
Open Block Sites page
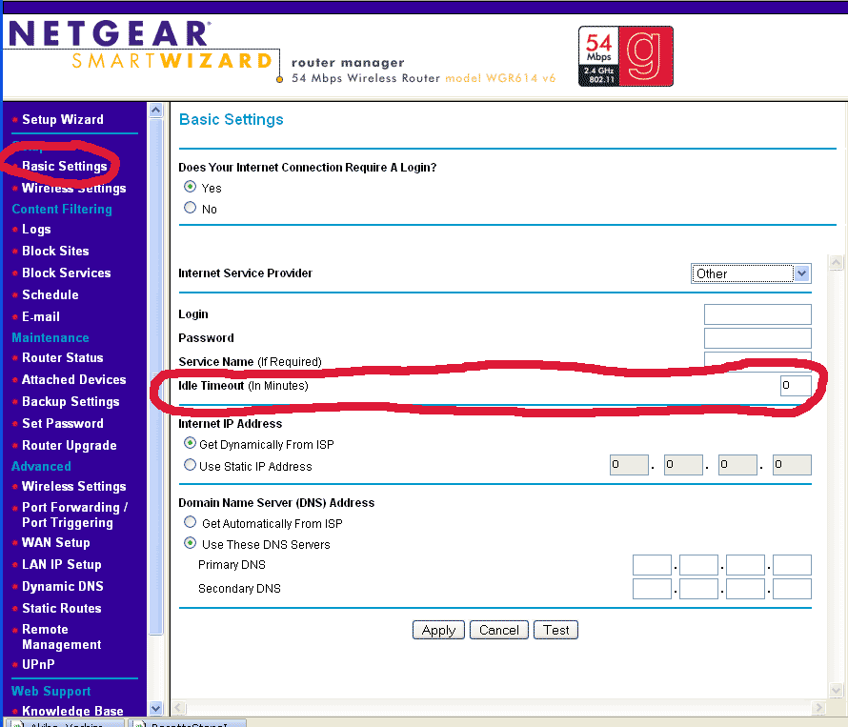[55, 251]
